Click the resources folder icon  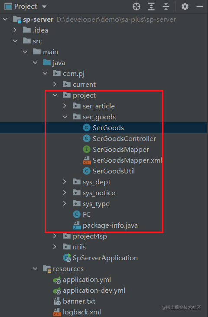47,269
